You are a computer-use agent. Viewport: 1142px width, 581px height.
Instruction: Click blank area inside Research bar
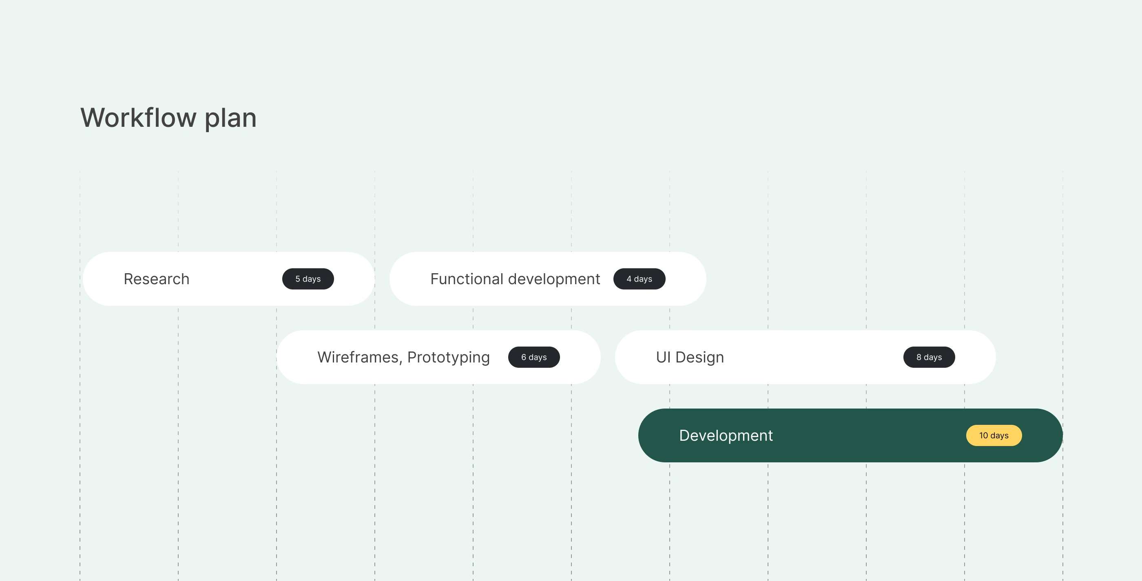point(235,279)
